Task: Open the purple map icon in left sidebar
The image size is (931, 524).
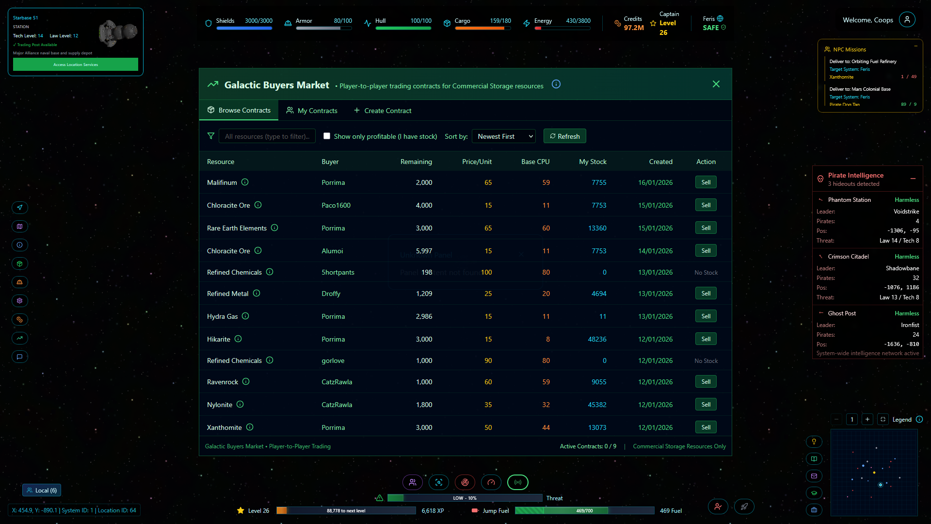Action: (x=20, y=227)
